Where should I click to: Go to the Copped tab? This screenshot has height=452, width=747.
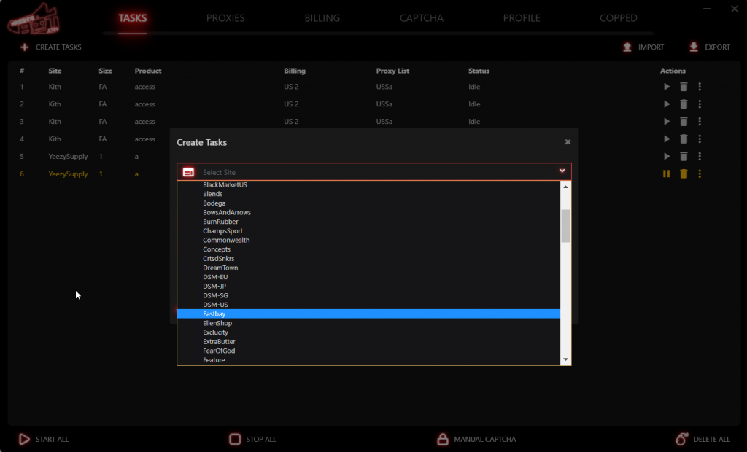(618, 18)
